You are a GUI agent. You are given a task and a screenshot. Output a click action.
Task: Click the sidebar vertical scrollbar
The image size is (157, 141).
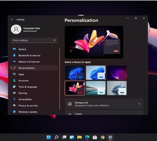59,79
